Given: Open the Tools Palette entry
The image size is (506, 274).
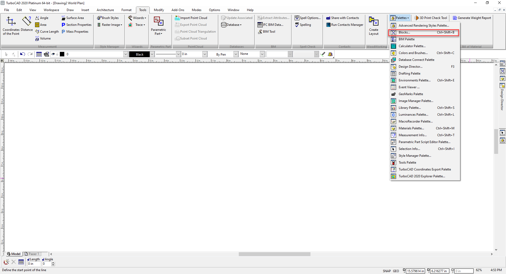Looking at the screenshot, I should [425, 163].
